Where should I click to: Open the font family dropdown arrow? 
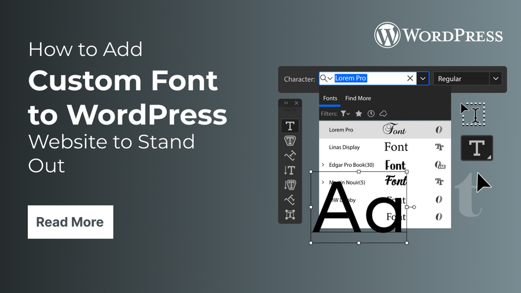click(423, 79)
